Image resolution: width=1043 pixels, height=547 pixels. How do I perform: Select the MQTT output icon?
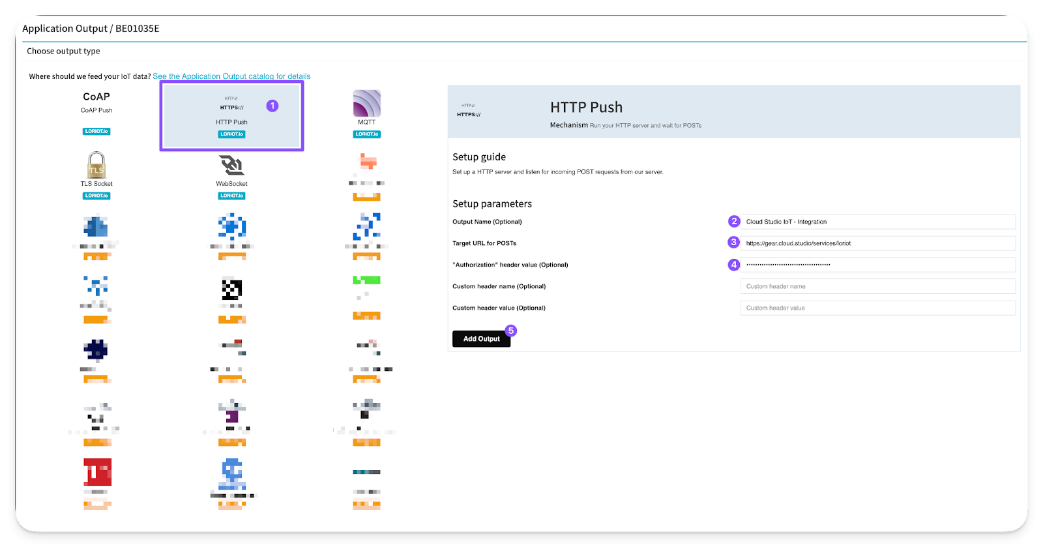pos(366,104)
